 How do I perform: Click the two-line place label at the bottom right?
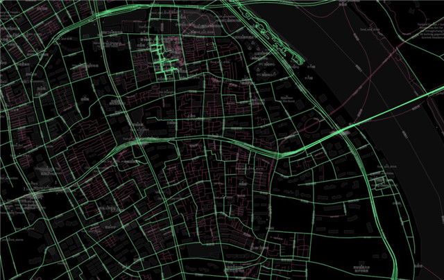tap(361, 270)
